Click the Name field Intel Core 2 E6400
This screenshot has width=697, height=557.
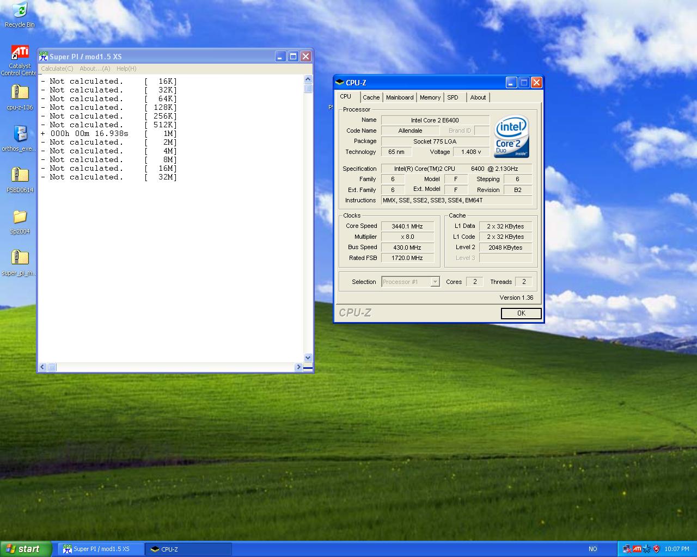click(435, 120)
